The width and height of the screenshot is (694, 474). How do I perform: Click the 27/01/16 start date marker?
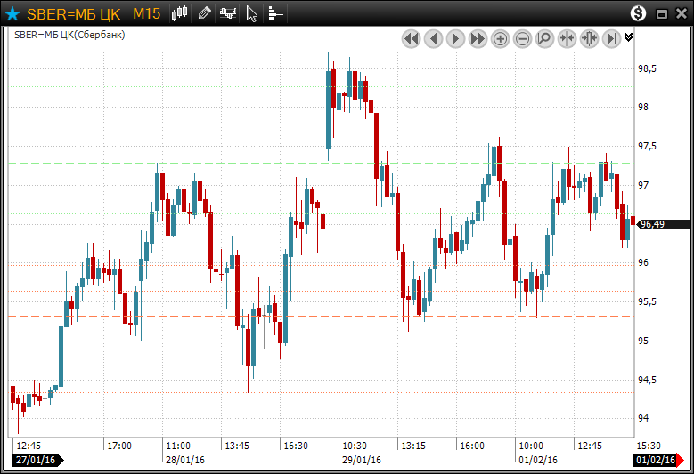pos(36,460)
